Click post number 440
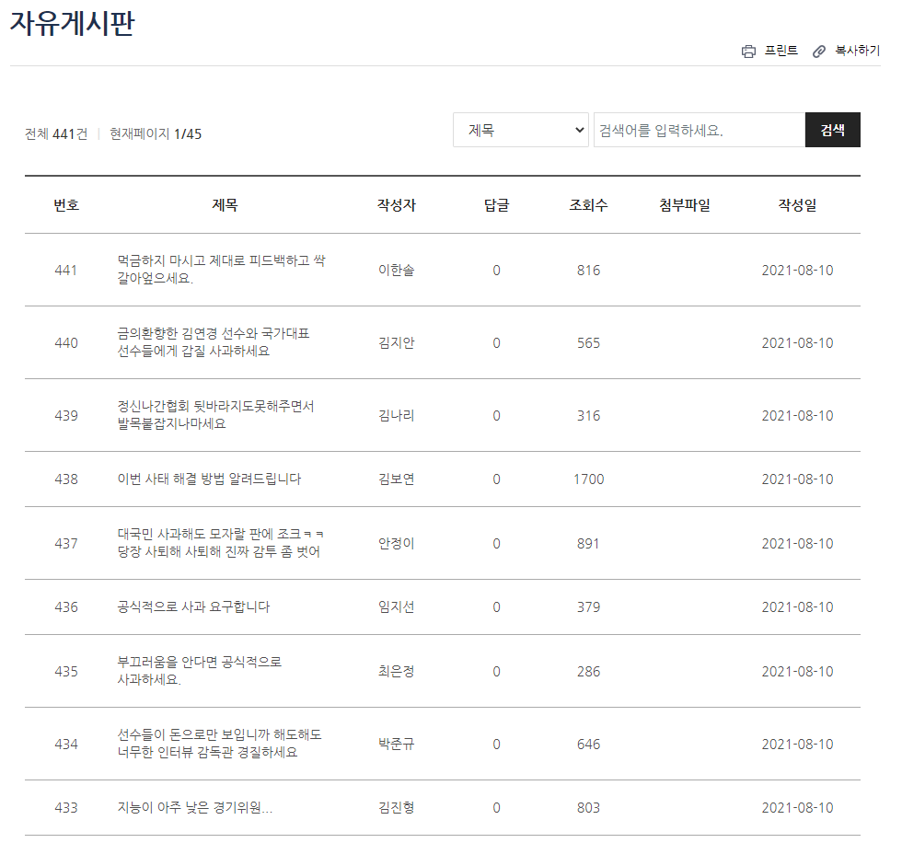Viewport: 902px width, 843px height. (x=66, y=342)
